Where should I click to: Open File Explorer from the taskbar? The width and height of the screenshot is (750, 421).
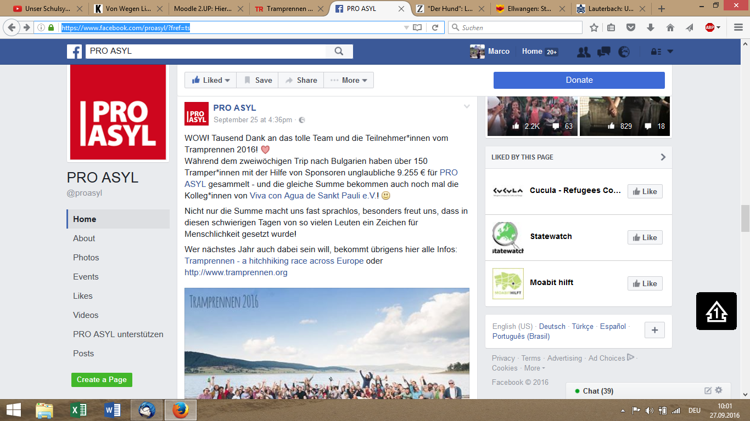[44, 410]
